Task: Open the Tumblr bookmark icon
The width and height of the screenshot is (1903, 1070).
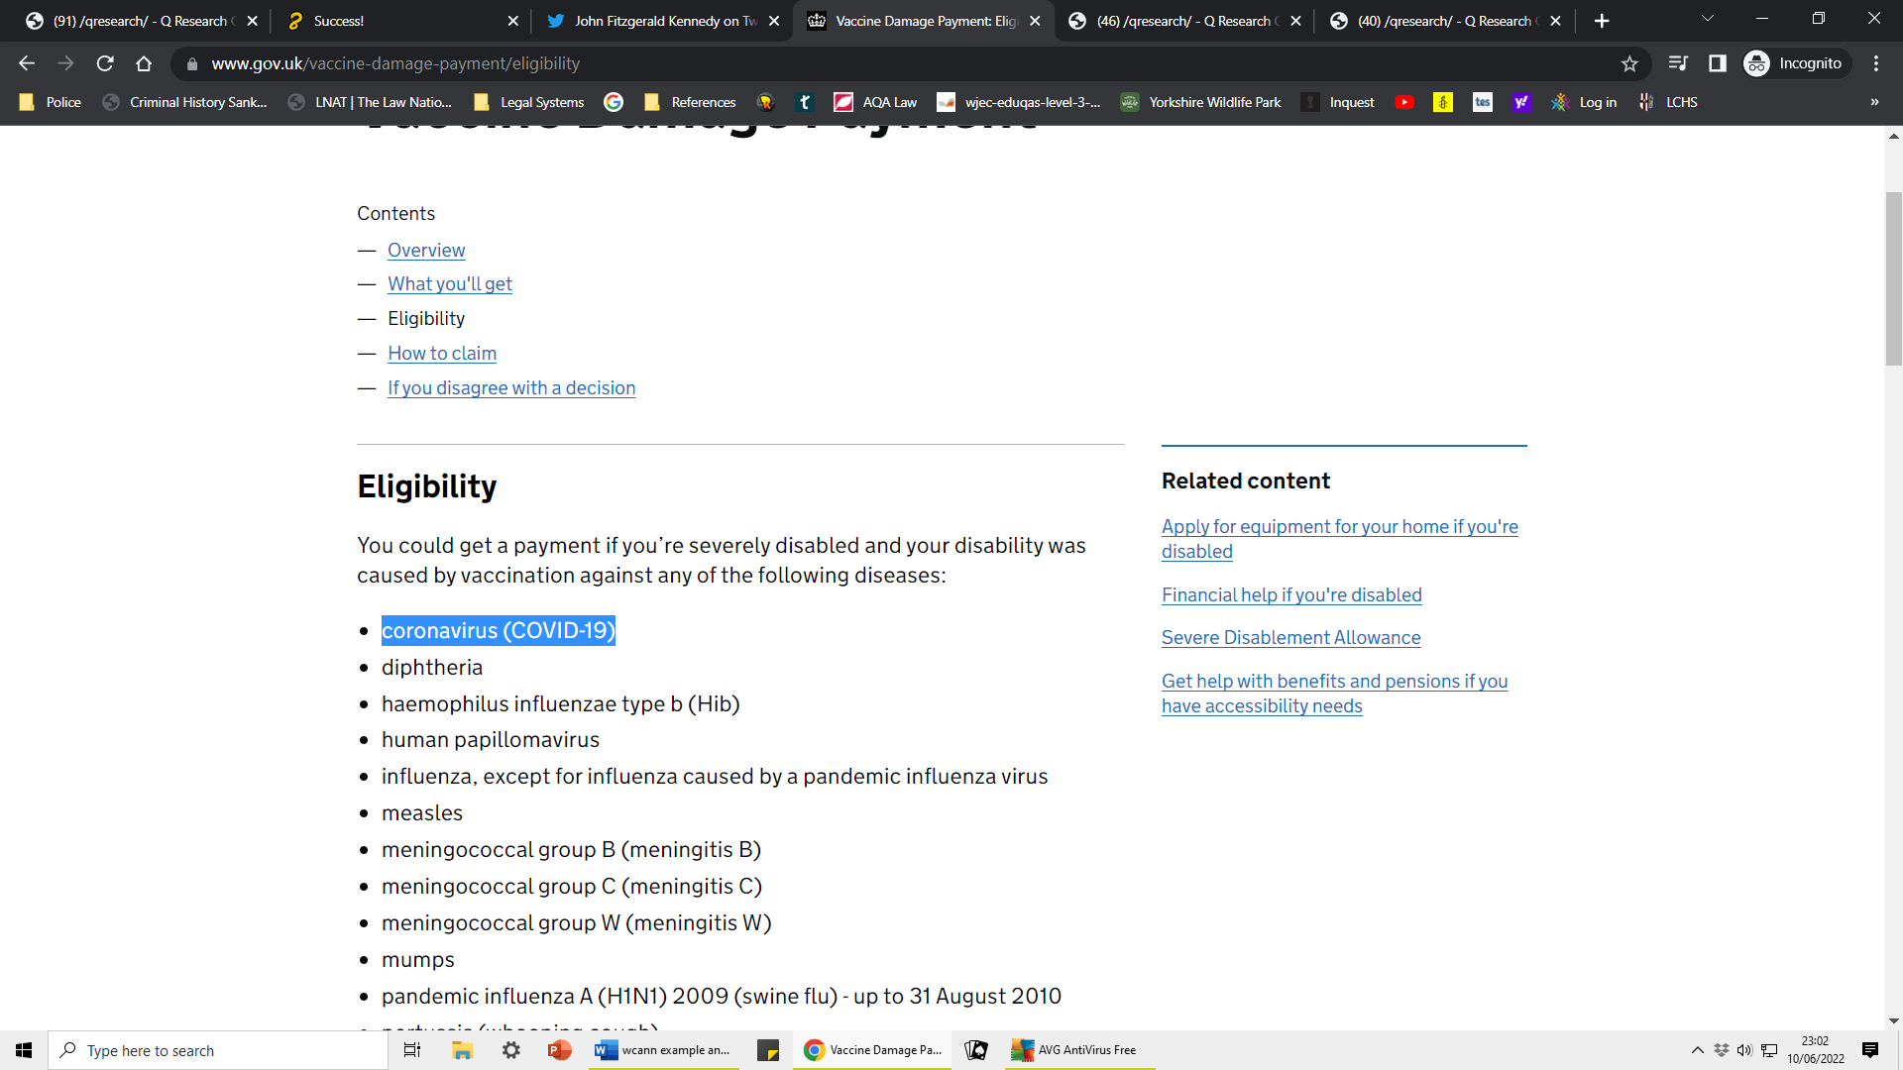Action: tap(805, 102)
